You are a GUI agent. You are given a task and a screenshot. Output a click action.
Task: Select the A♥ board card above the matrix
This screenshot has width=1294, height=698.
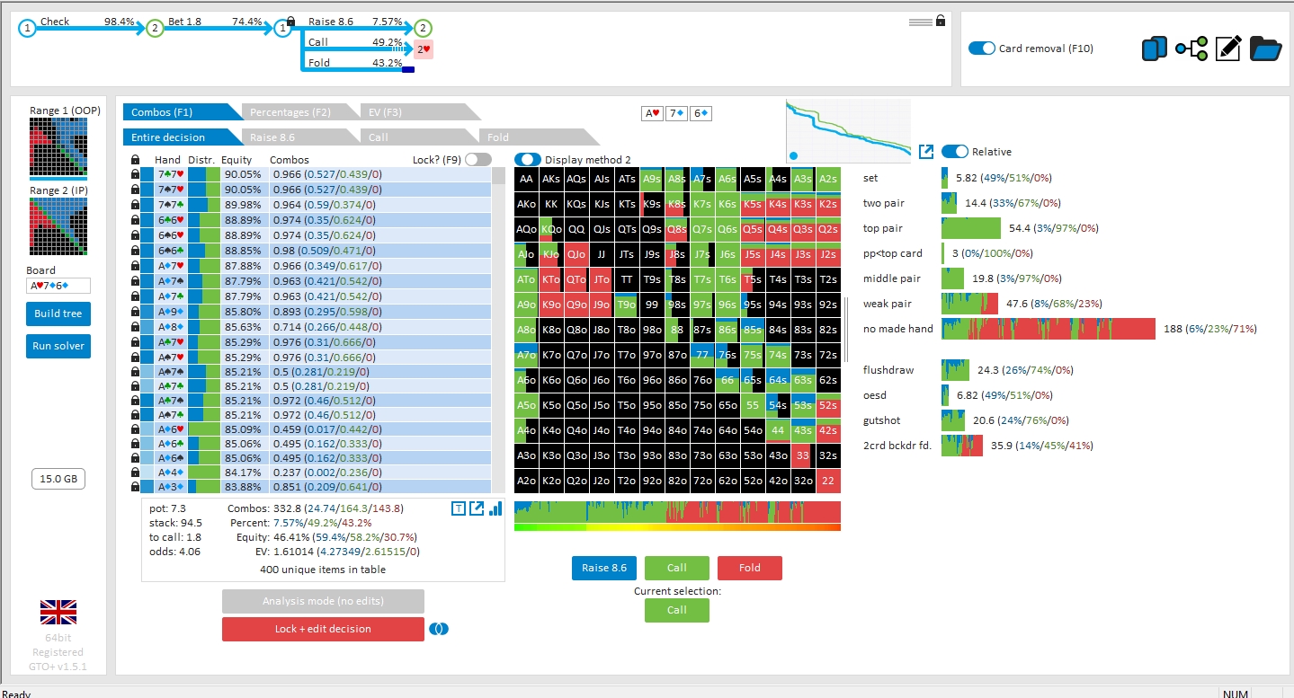[652, 113]
